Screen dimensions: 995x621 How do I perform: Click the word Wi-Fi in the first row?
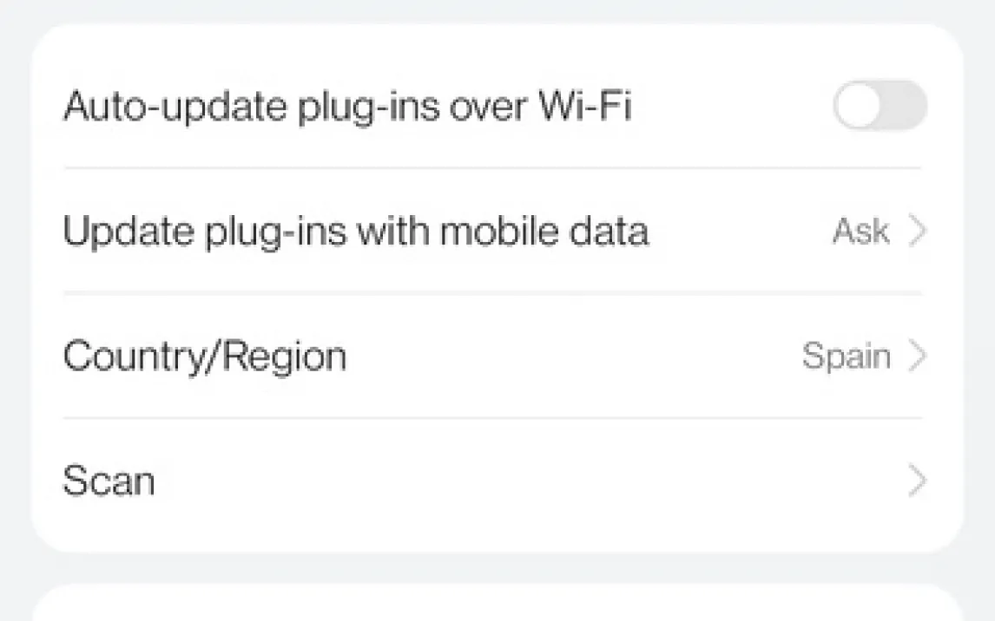click(584, 107)
